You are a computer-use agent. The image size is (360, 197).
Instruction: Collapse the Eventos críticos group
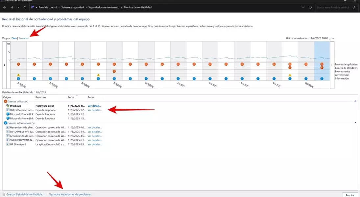click(355, 101)
